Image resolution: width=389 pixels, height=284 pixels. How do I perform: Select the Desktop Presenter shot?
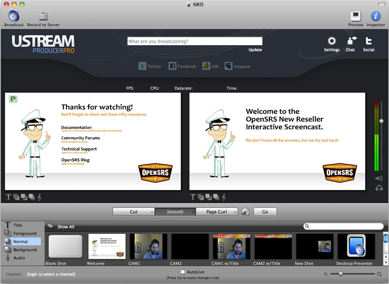pyautogui.click(x=356, y=246)
